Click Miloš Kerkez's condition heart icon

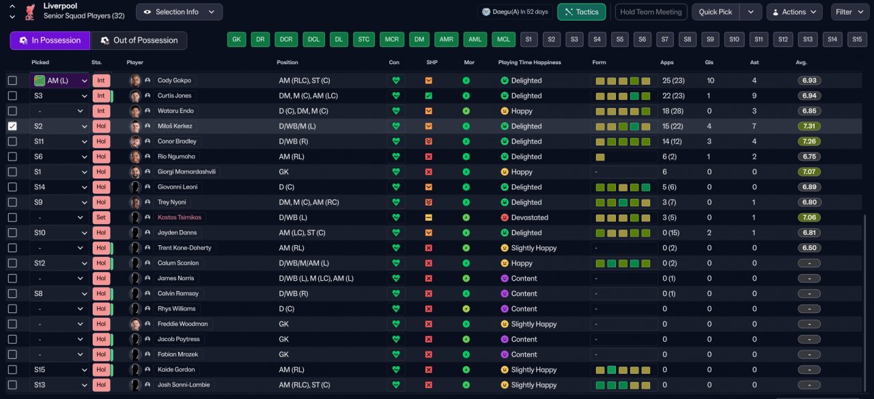click(x=396, y=126)
